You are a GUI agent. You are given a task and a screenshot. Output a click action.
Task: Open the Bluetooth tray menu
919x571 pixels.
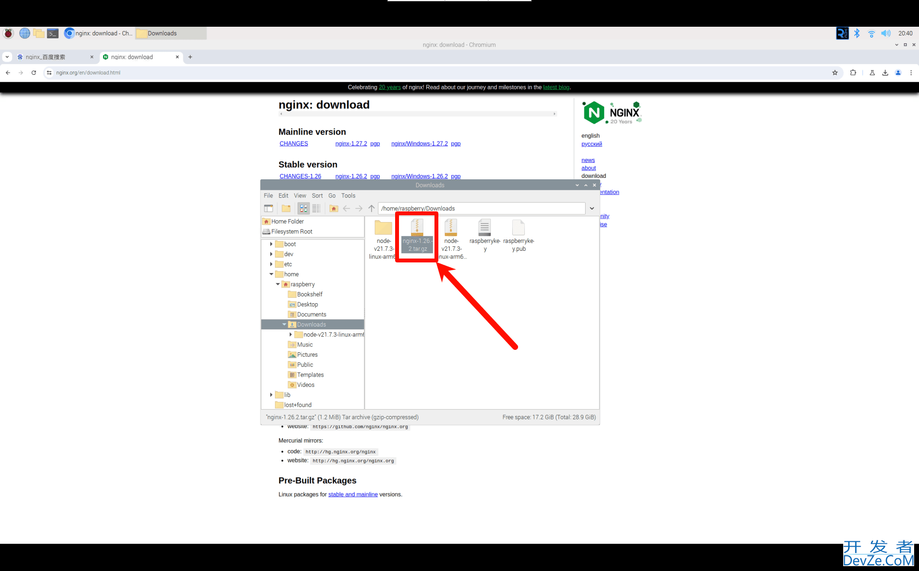(x=857, y=33)
